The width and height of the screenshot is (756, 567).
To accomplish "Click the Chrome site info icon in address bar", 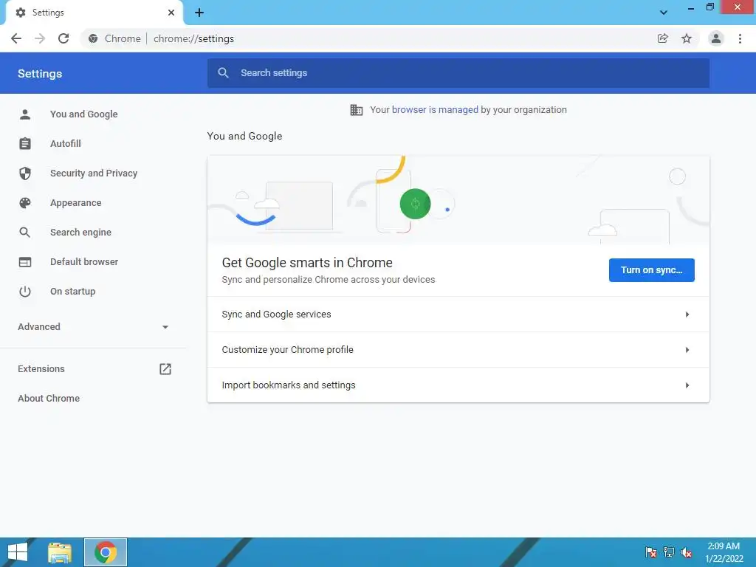I will pyautogui.click(x=93, y=38).
